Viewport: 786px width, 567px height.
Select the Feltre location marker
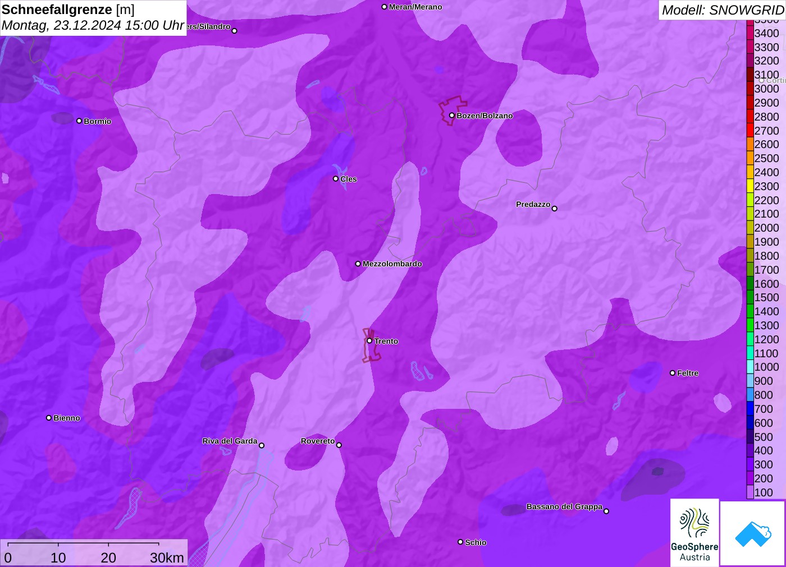click(673, 373)
